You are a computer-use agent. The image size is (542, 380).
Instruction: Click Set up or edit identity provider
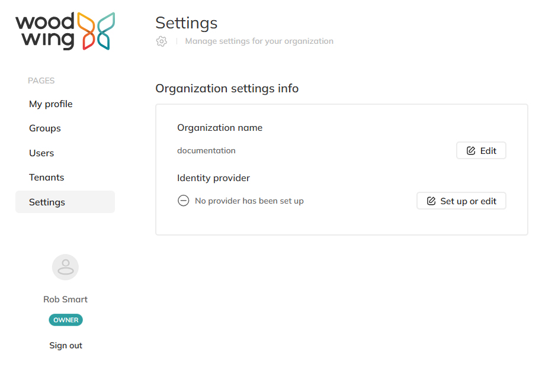tap(461, 201)
